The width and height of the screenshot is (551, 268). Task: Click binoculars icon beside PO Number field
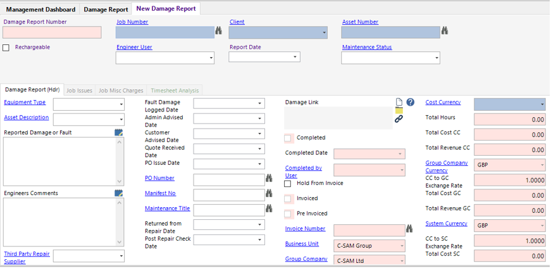pyautogui.click(x=268, y=179)
